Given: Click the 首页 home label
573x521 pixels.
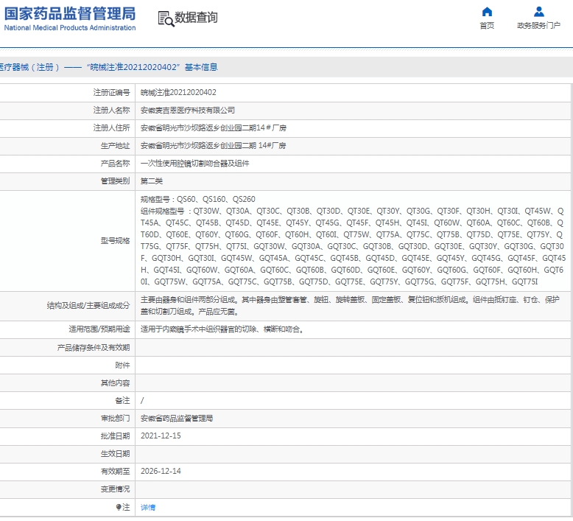Looking at the screenshot, I should coord(487,26).
